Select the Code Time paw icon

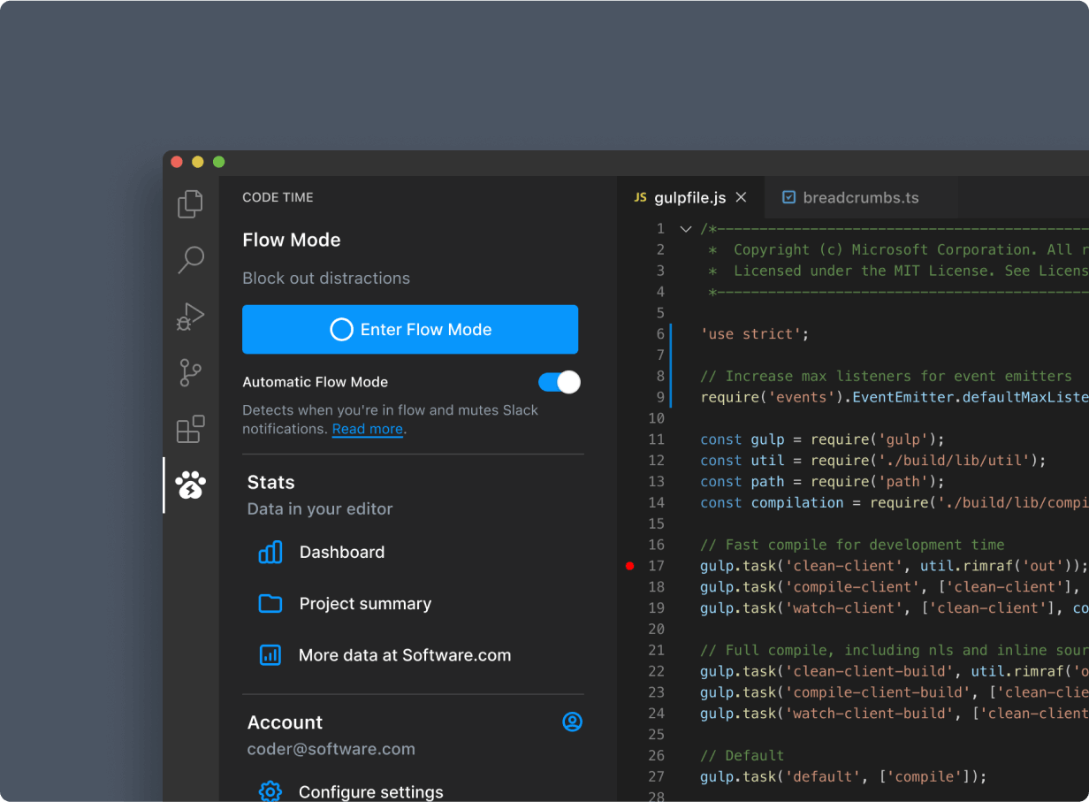189,485
